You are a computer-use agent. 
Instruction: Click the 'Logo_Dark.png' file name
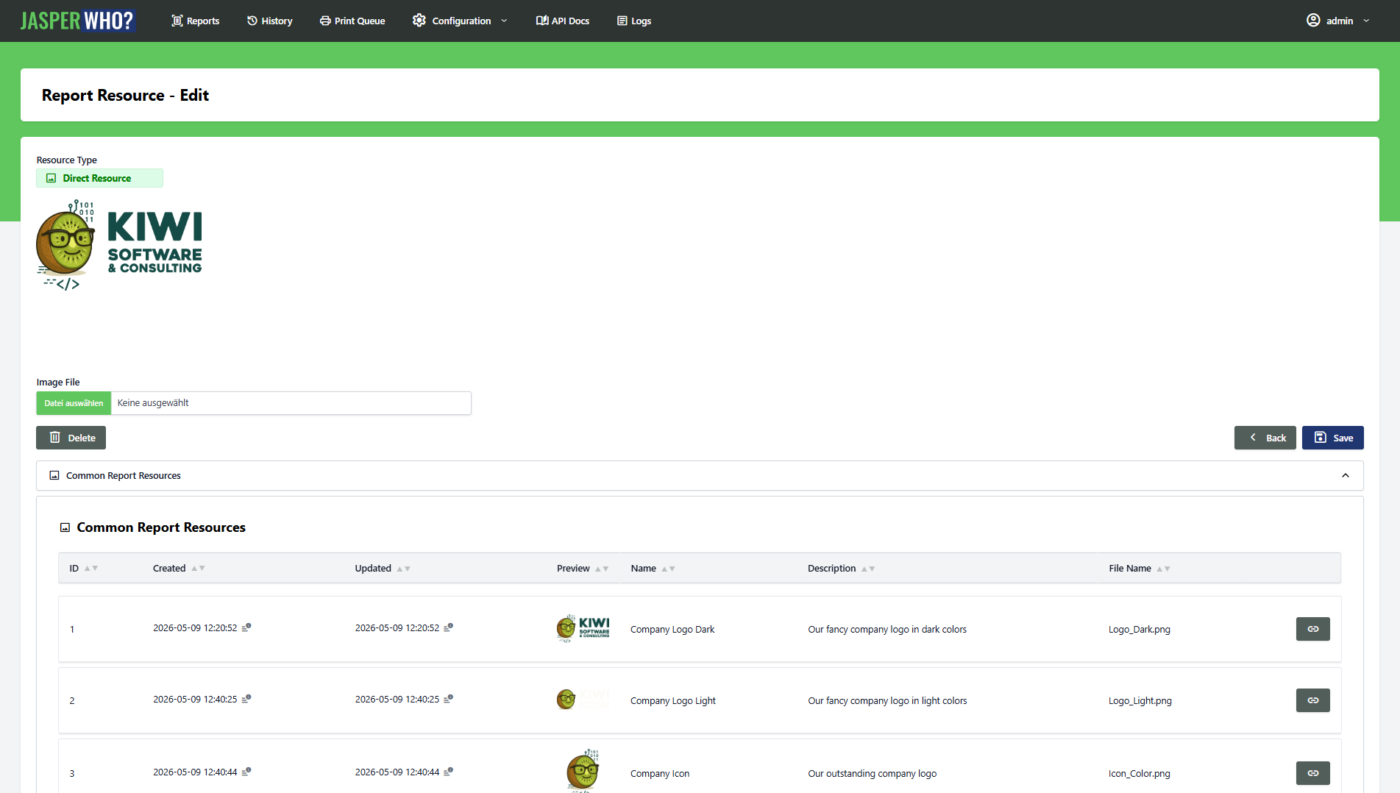(1140, 630)
